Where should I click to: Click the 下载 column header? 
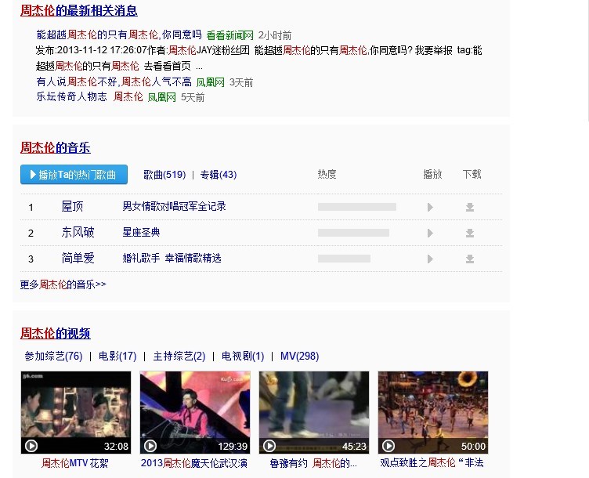click(x=472, y=174)
